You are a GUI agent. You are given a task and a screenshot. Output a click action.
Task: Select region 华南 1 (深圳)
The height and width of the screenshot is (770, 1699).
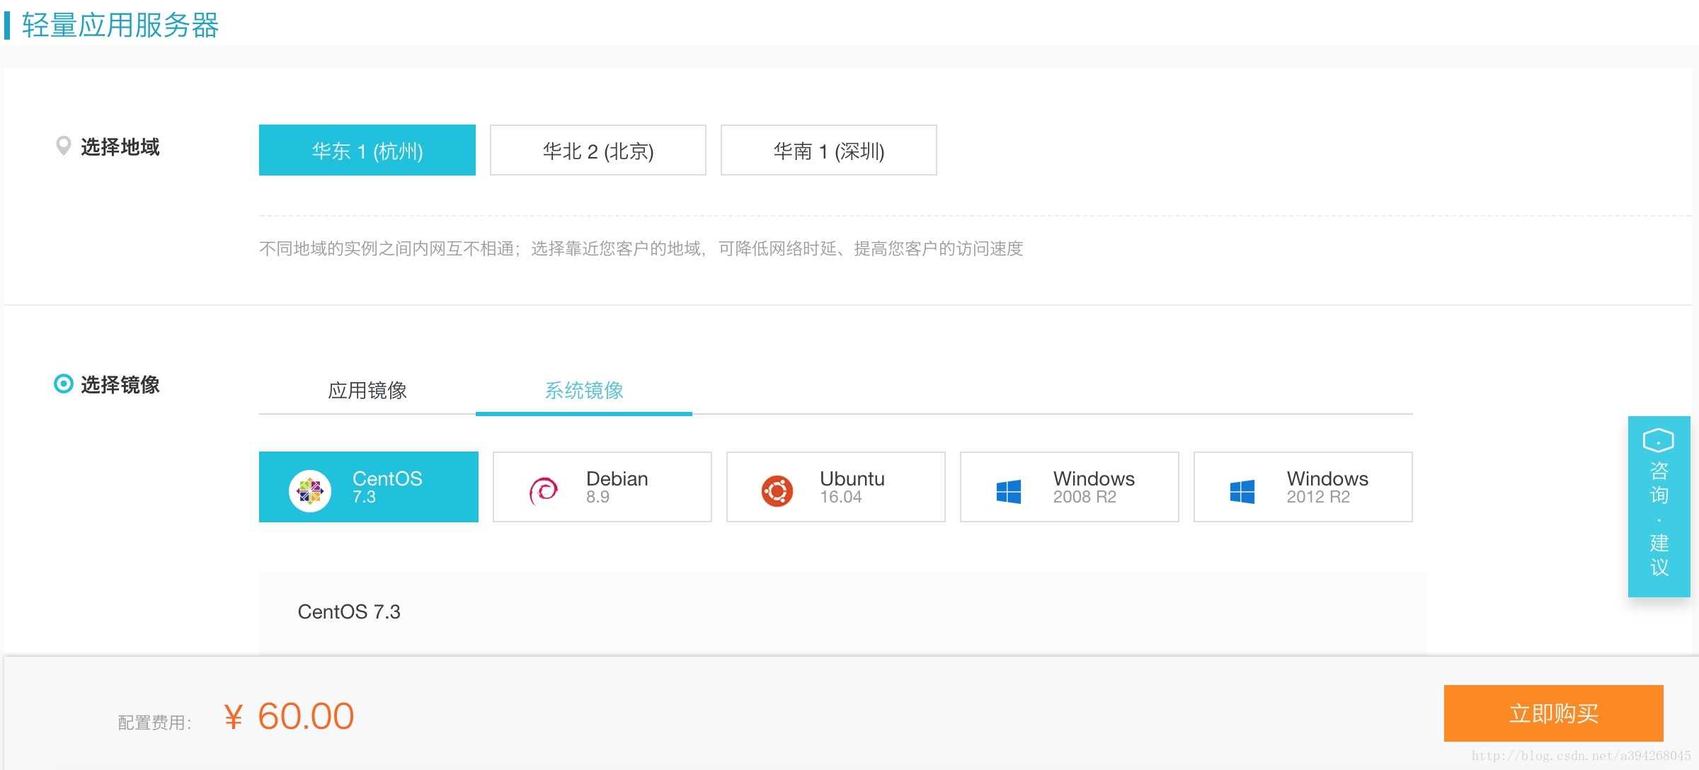[828, 150]
